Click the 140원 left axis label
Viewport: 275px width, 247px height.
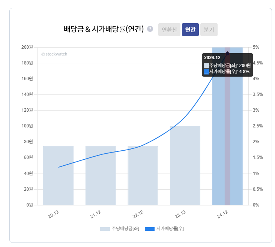27,94
